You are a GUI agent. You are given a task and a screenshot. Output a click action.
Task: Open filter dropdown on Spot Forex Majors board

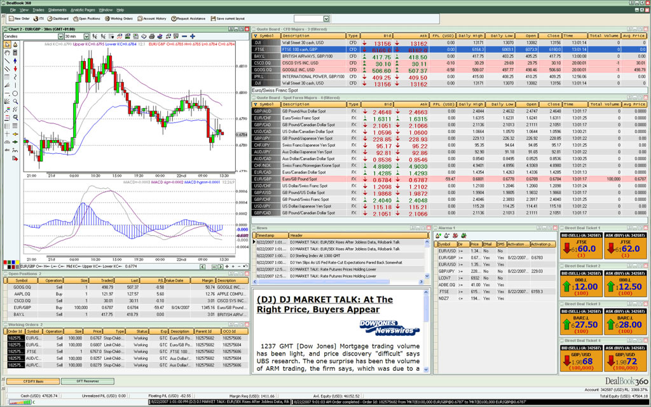[x=256, y=104]
